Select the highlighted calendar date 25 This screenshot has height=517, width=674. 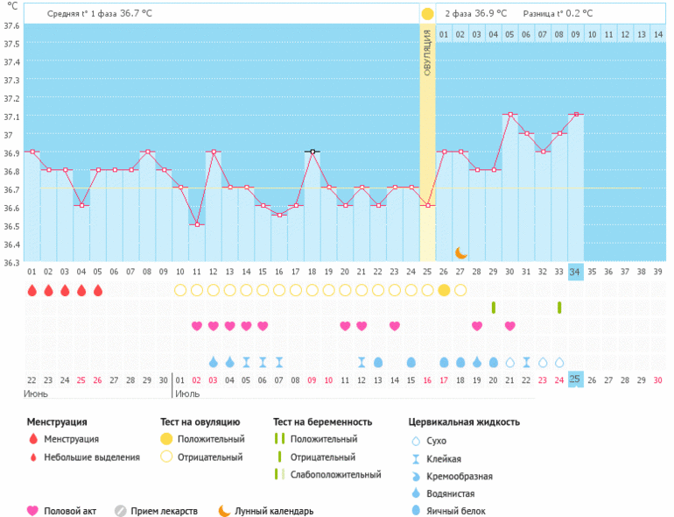tap(575, 379)
